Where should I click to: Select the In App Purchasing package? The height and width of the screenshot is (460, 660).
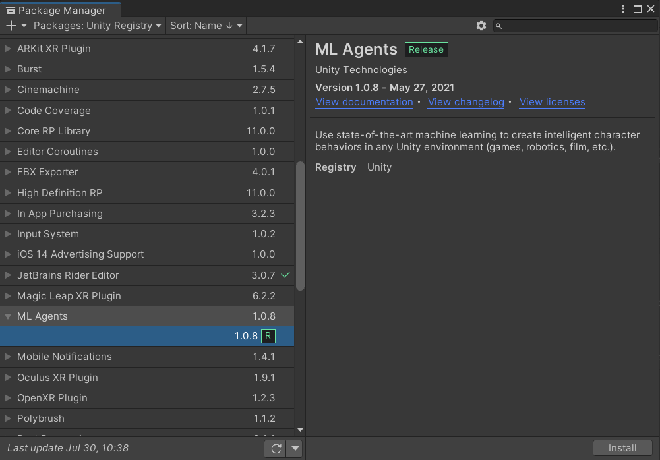click(x=147, y=214)
